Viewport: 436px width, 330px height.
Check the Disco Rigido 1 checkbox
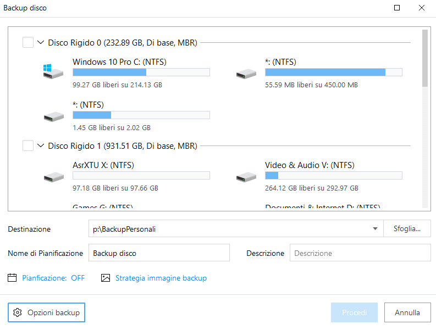pos(28,146)
